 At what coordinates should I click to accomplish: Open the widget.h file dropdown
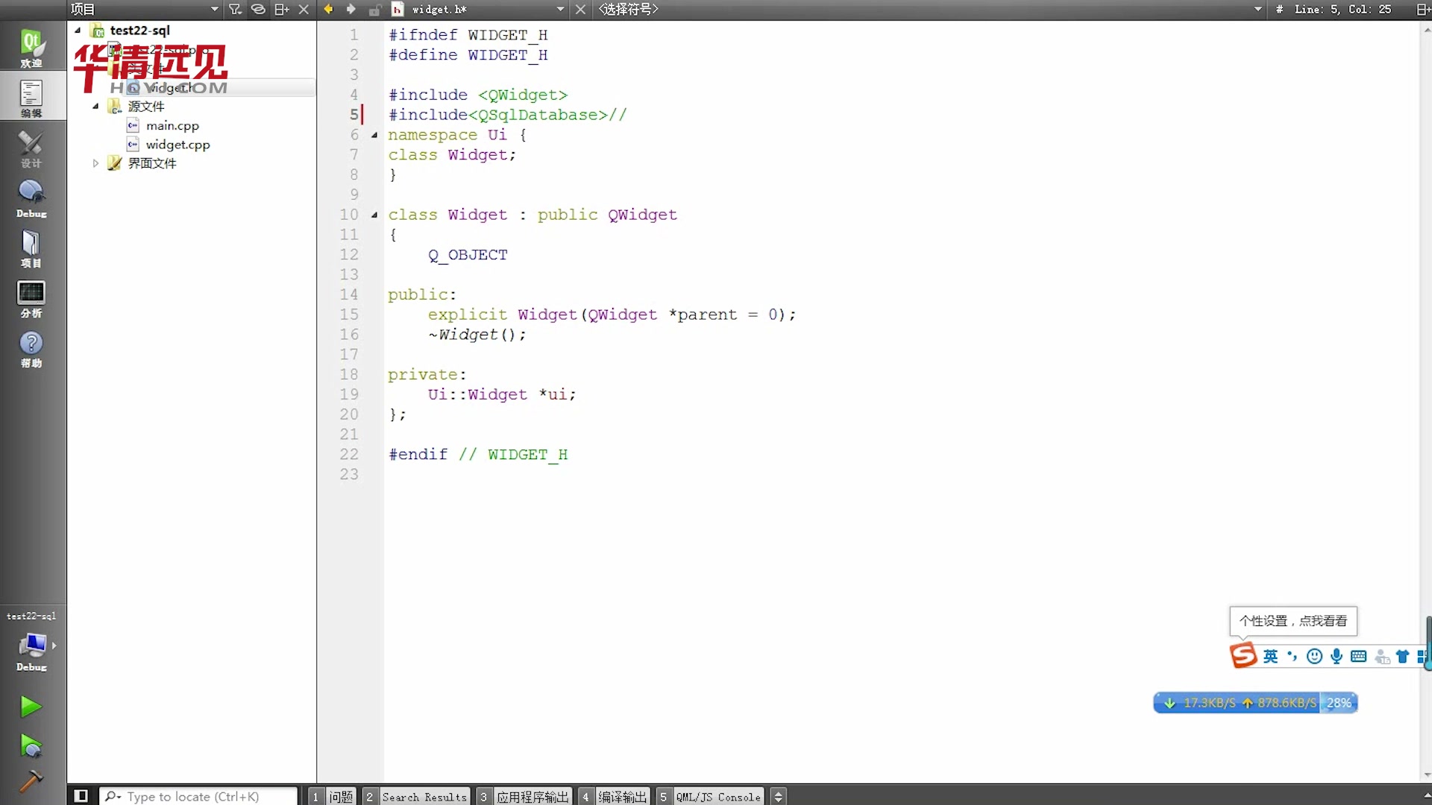(560, 10)
